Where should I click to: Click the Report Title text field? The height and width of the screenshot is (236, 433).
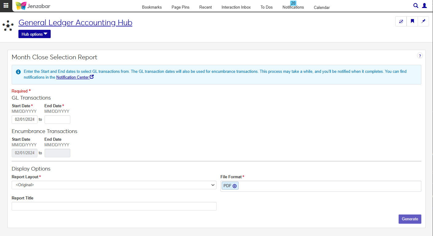114,206
